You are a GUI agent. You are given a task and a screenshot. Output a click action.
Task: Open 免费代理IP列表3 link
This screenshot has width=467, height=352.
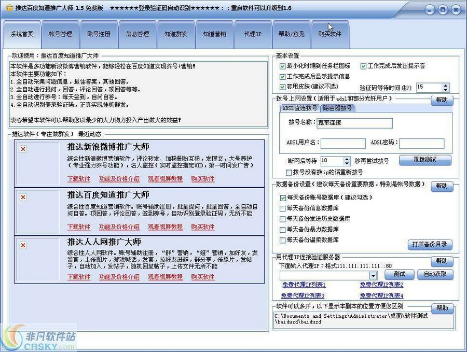click(303, 296)
